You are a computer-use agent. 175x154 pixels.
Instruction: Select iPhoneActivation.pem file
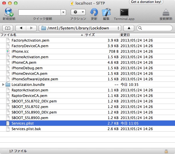coord(30,57)
